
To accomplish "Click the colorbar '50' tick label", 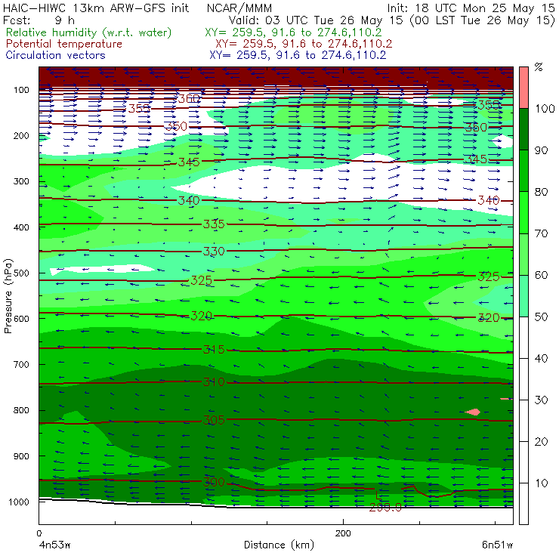I will click(x=541, y=317).
